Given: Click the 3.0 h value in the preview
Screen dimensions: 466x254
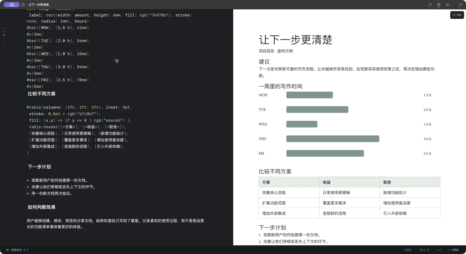Looking at the screenshot, I should click(427, 139).
